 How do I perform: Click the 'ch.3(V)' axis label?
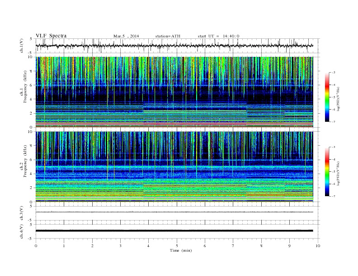click(x=22, y=213)
